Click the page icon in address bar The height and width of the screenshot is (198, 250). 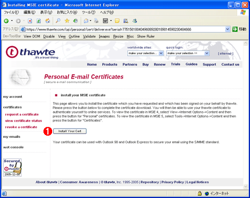[x=23, y=29]
